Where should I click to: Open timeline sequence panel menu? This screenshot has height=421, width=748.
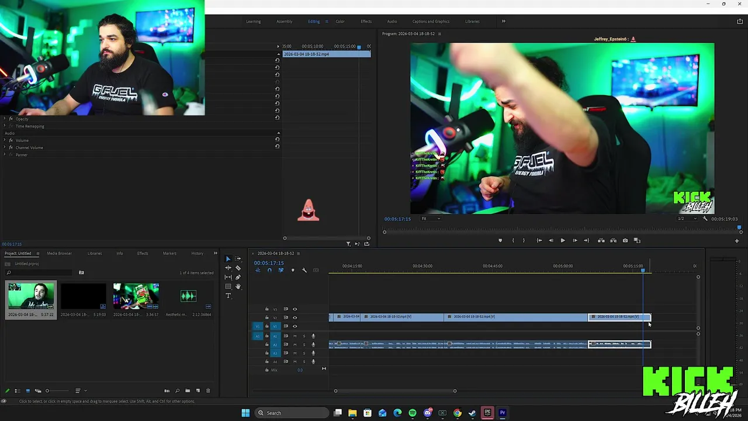(299, 254)
